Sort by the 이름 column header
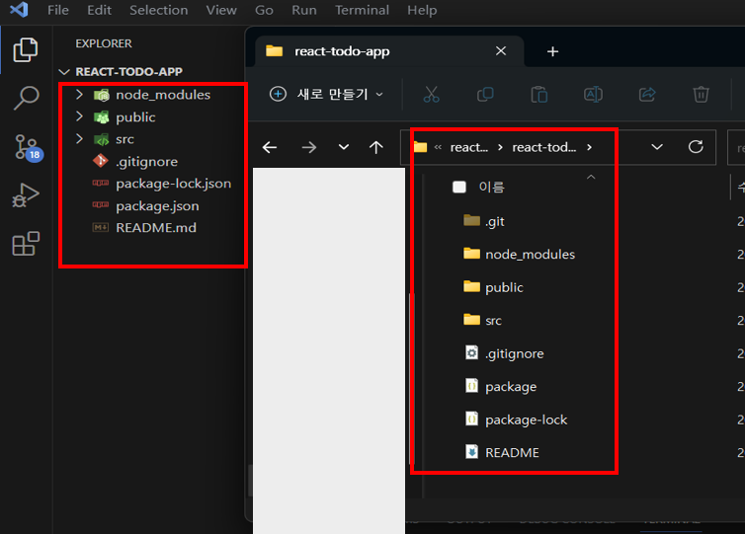 click(x=491, y=187)
